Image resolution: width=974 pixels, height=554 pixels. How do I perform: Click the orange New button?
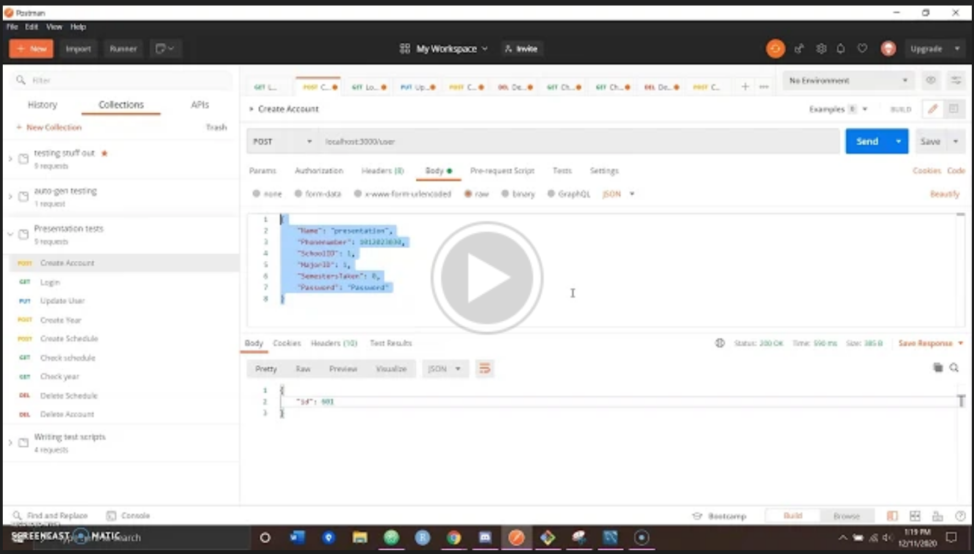pyautogui.click(x=31, y=48)
